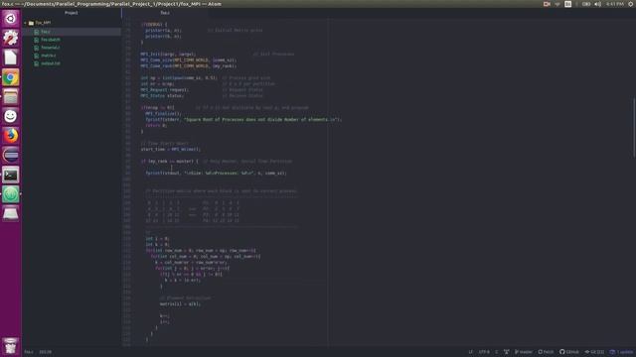Open the Trash at dock bottom
Screen dimensions: 636x357
[11, 346]
